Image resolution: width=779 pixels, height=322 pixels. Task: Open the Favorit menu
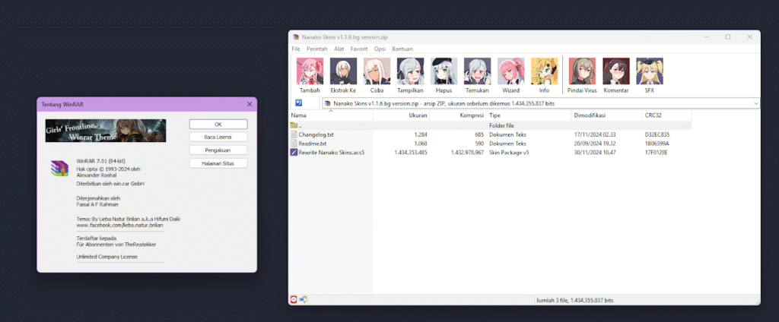pos(359,49)
